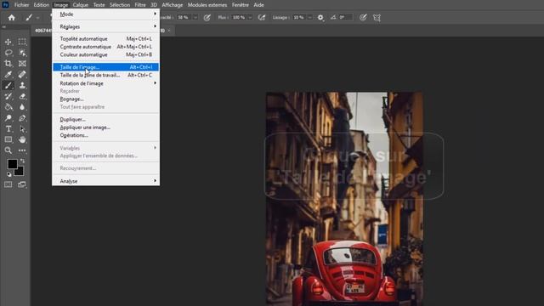Reset default foreground and background colors
Screen dimensions: 544x306
pos(9,174)
